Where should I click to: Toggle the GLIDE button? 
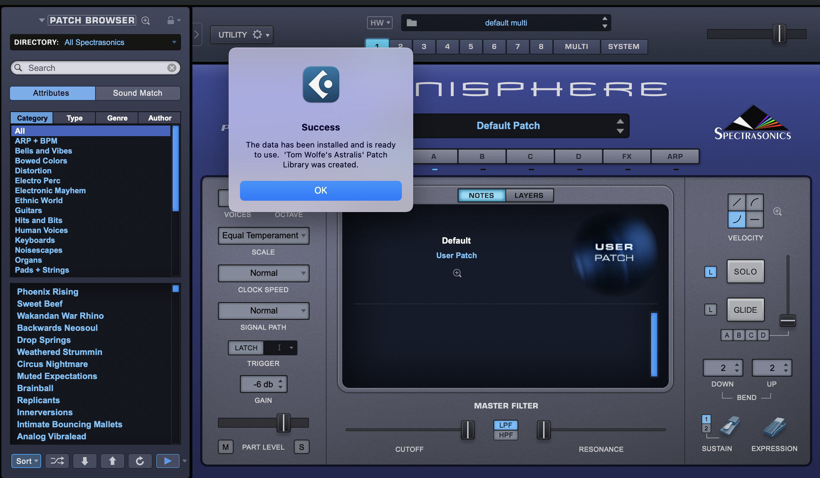point(745,310)
